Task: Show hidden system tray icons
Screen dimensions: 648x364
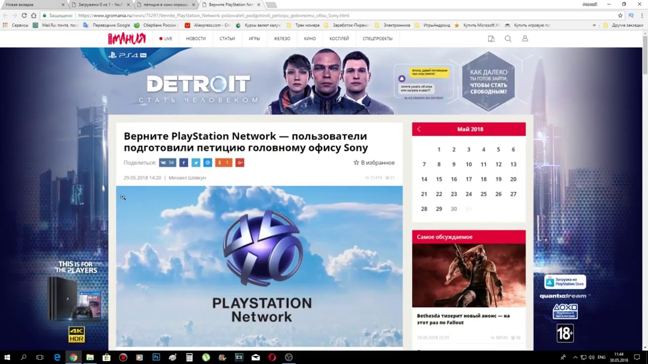Action: pyautogui.click(x=575, y=357)
